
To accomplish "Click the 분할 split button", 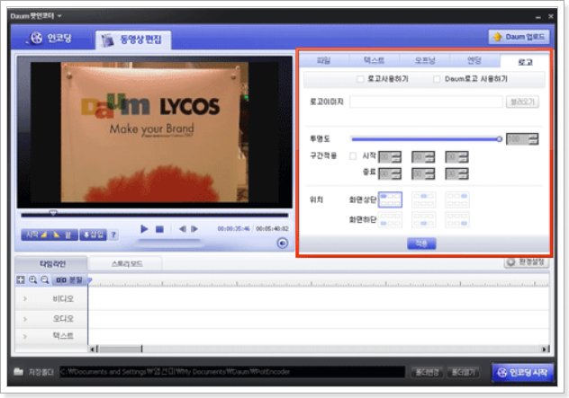I will [x=69, y=280].
